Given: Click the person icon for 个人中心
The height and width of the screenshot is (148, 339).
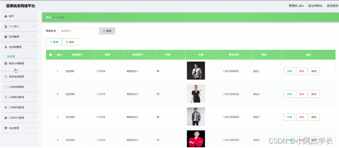Looking at the screenshot, I should pyautogui.click(x=6, y=26).
